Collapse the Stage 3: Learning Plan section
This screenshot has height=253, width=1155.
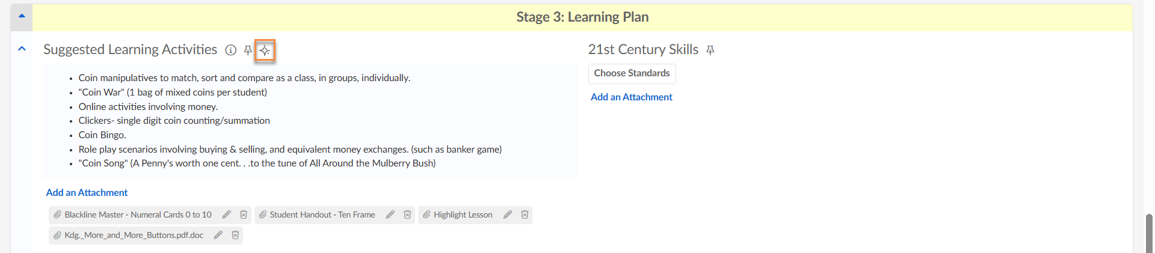tap(22, 16)
